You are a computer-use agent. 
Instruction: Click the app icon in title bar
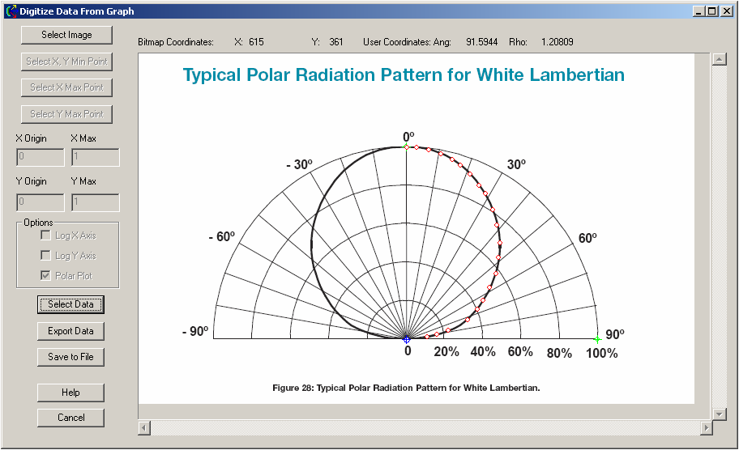tap(11, 11)
